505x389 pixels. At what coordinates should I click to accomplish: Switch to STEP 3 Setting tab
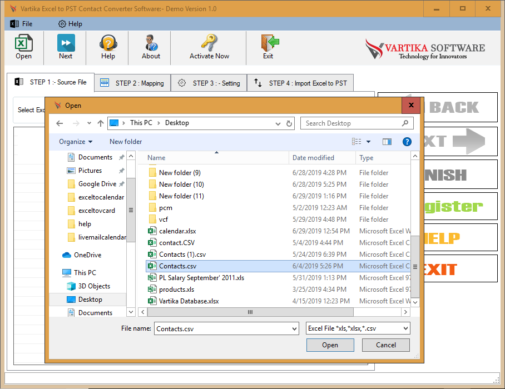(209, 83)
